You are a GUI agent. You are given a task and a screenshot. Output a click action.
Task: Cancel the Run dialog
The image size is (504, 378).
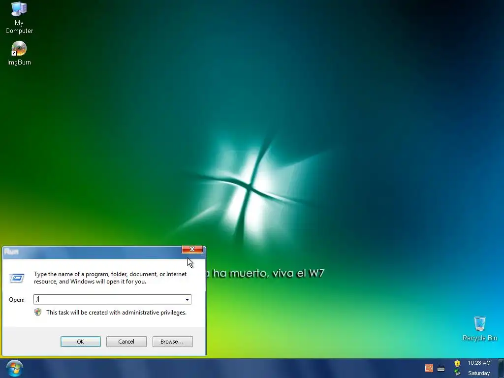tap(126, 342)
